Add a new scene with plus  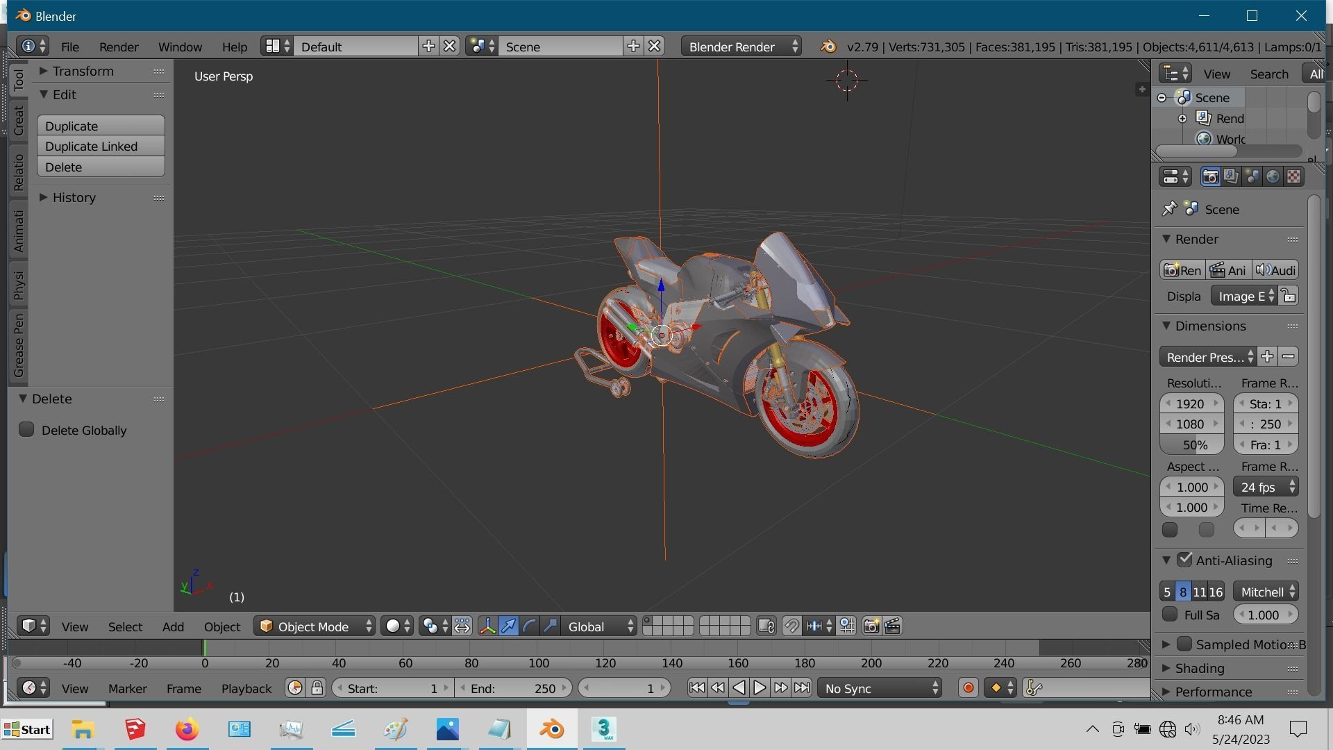(x=633, y=47)
